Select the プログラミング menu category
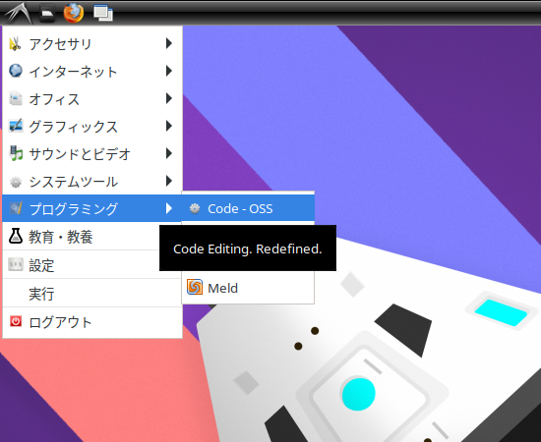541x442 pixels. tap(92, 208)
